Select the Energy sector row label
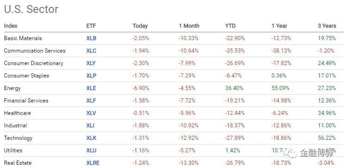Image resolution: width=344 pixels, height=168 pixels. pos(13,88)
